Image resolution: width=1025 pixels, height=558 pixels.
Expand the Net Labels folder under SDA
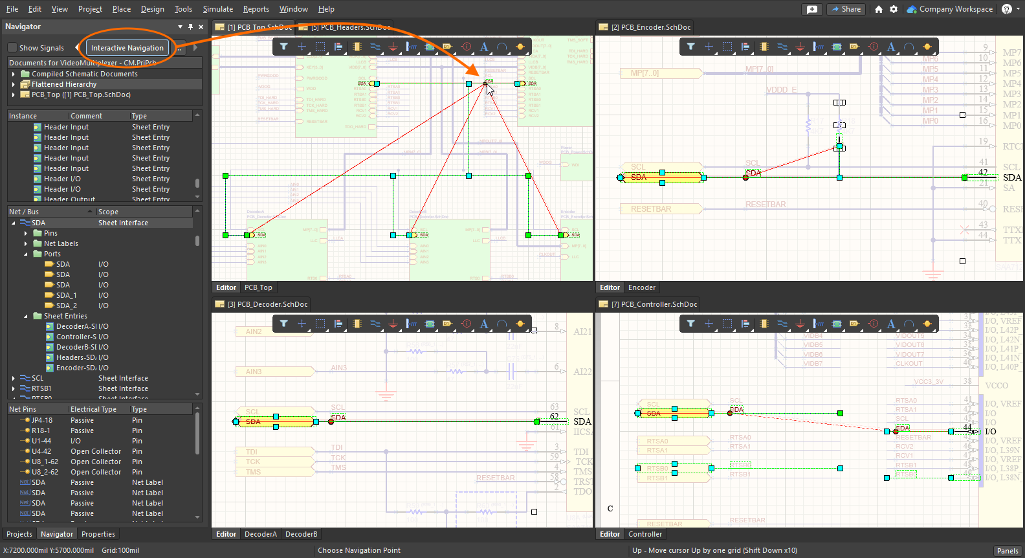tap(26, 243)
